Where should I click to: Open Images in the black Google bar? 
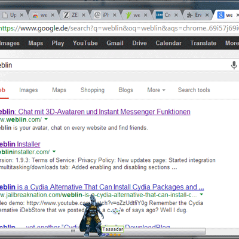[10, 43]
